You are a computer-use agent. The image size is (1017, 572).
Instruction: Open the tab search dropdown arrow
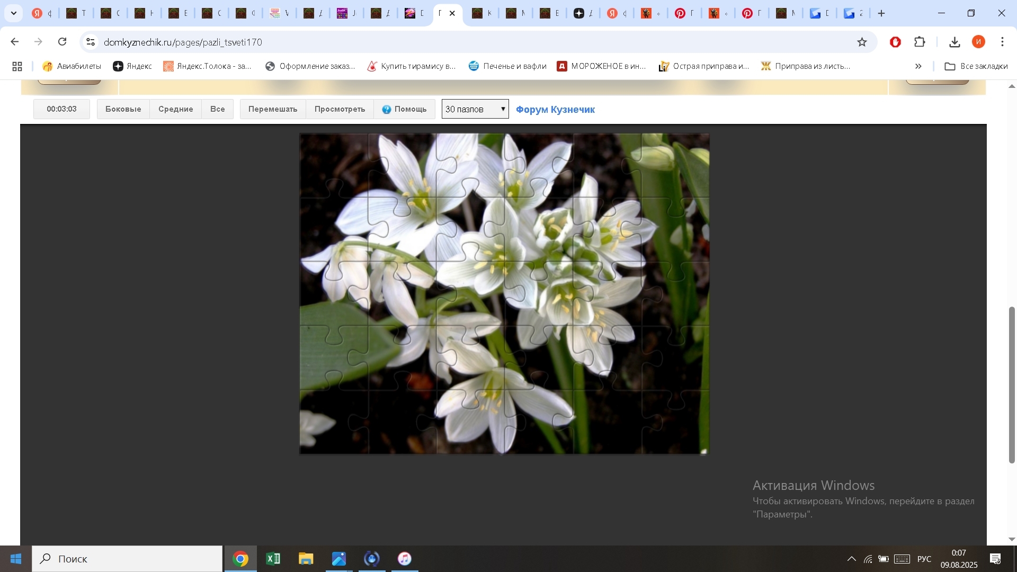(x=14, y=13)
